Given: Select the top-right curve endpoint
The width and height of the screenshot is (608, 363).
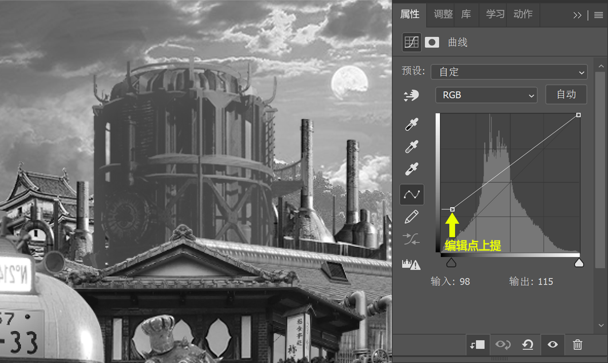Looking at the screenshot, I should 578,115.
